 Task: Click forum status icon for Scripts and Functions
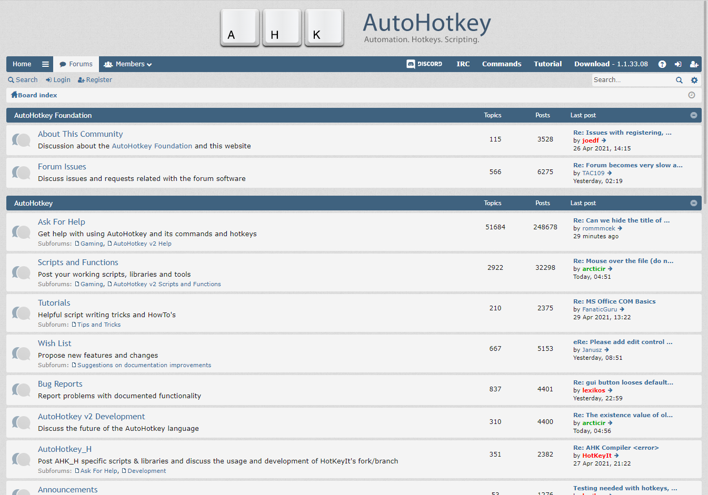click(21, 272)
